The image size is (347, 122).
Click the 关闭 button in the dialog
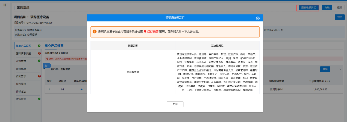(175, 104)
